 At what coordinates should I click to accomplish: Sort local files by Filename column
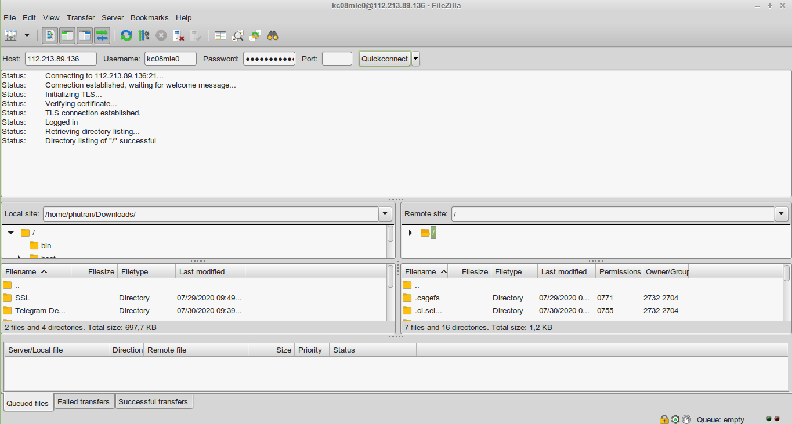36,271
